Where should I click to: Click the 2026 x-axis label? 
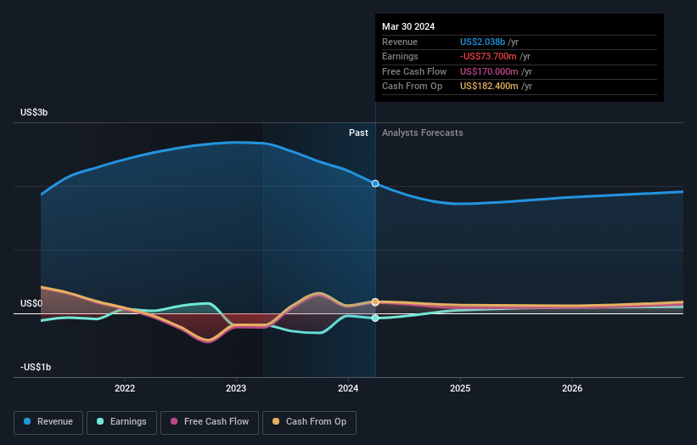tap(572, 388)
